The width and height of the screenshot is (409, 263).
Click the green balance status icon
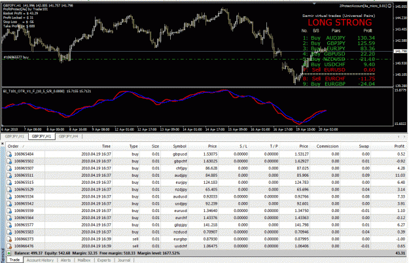(9, 253)
